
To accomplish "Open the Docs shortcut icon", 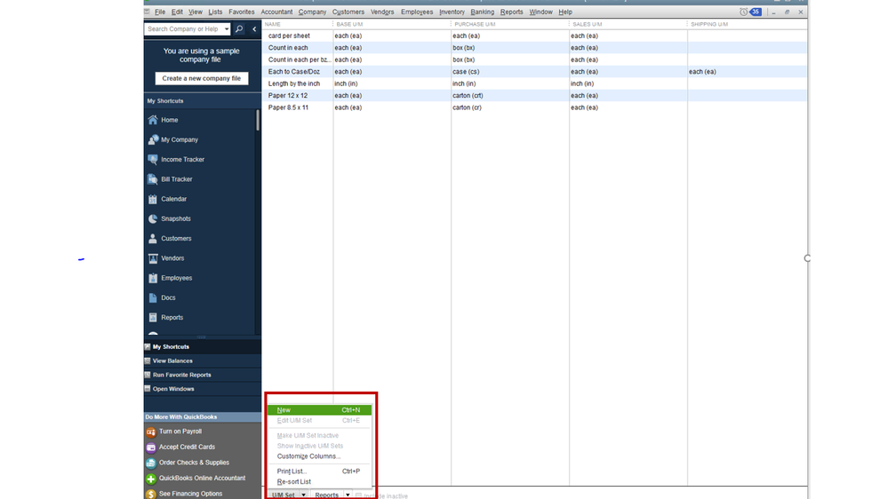I will click(153, 298).
